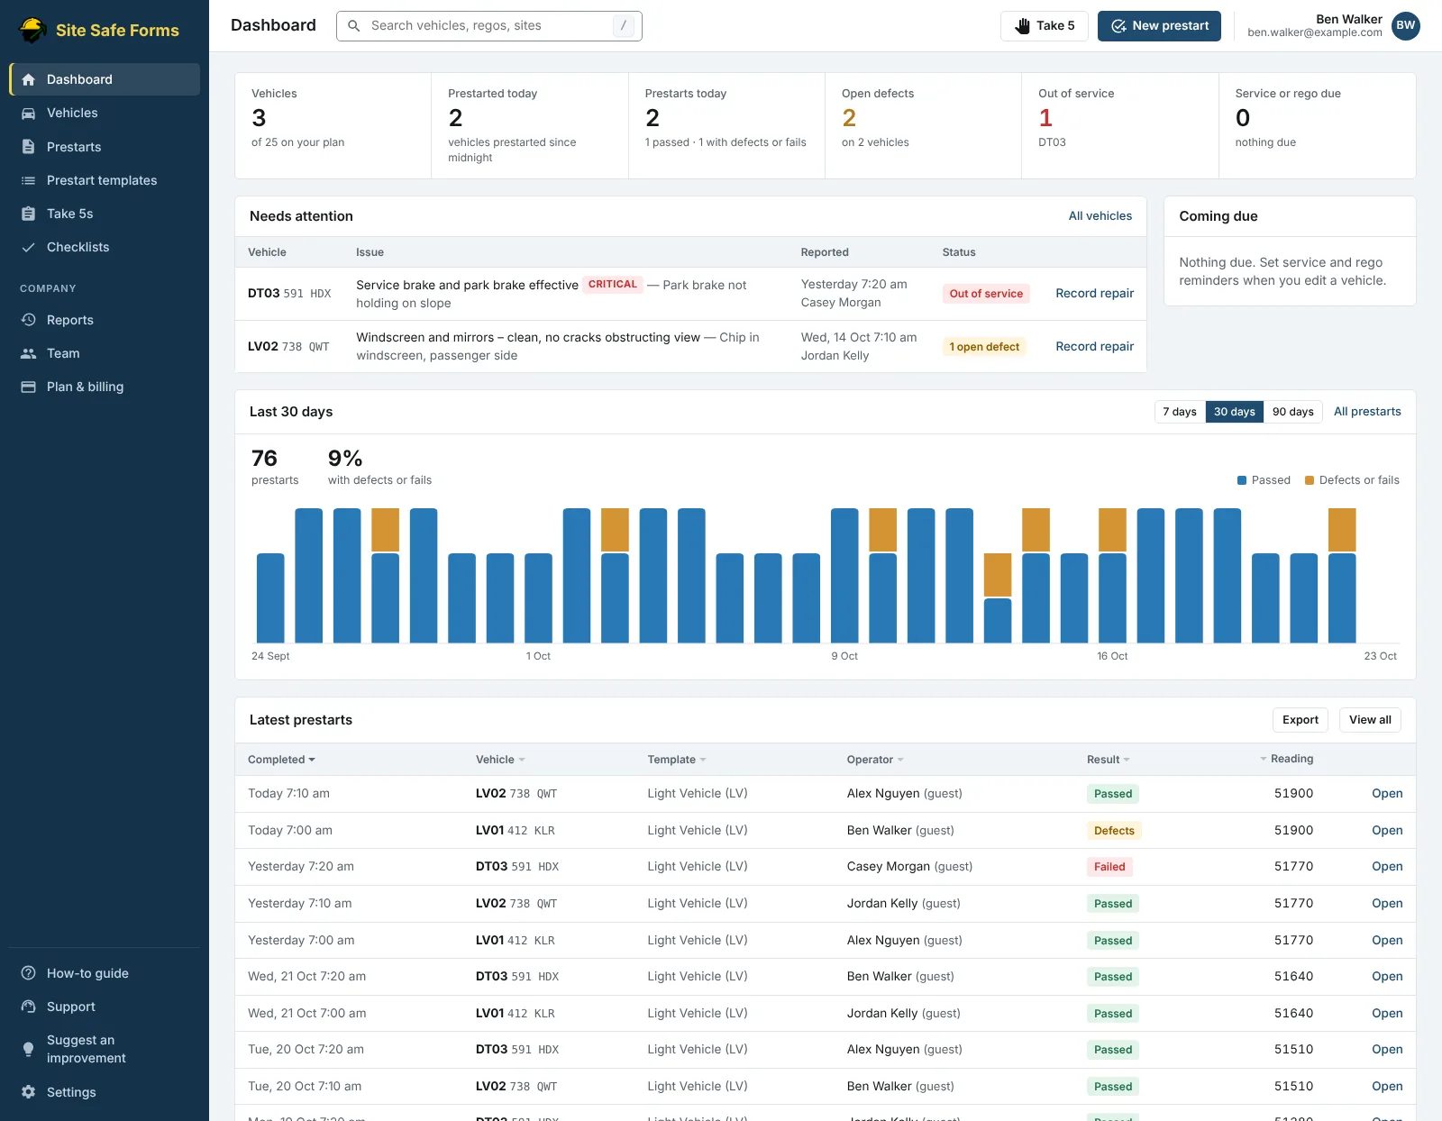
Task: Click the Open defects summary card
Action: point(923,126)
